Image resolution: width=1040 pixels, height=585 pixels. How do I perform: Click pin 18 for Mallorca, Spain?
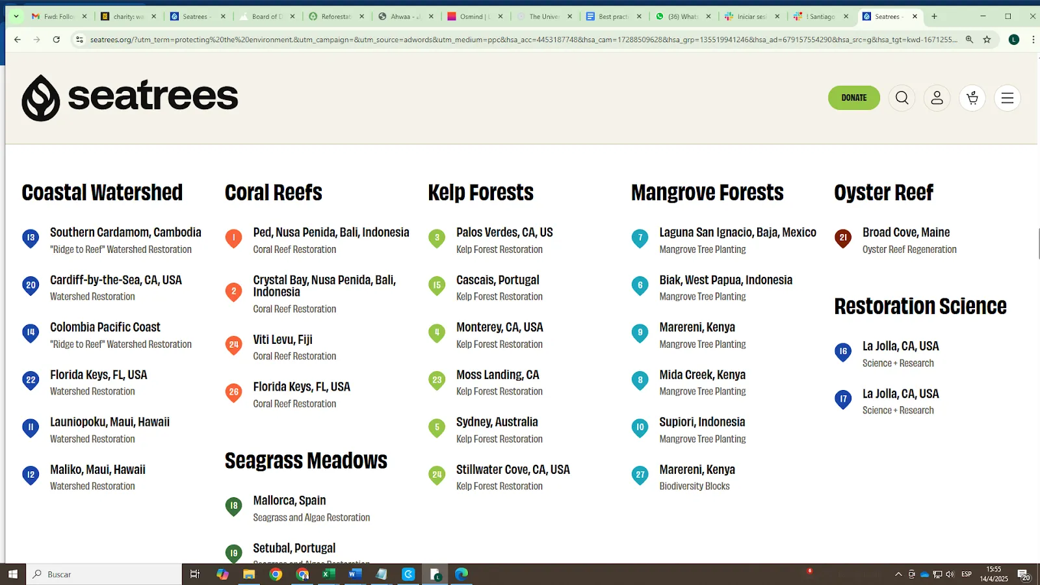[x=233, y=506]
